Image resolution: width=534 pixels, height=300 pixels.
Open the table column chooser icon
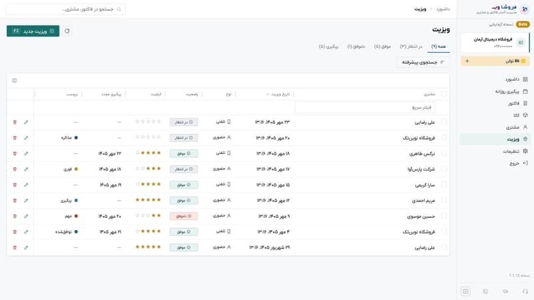[14, 81]
